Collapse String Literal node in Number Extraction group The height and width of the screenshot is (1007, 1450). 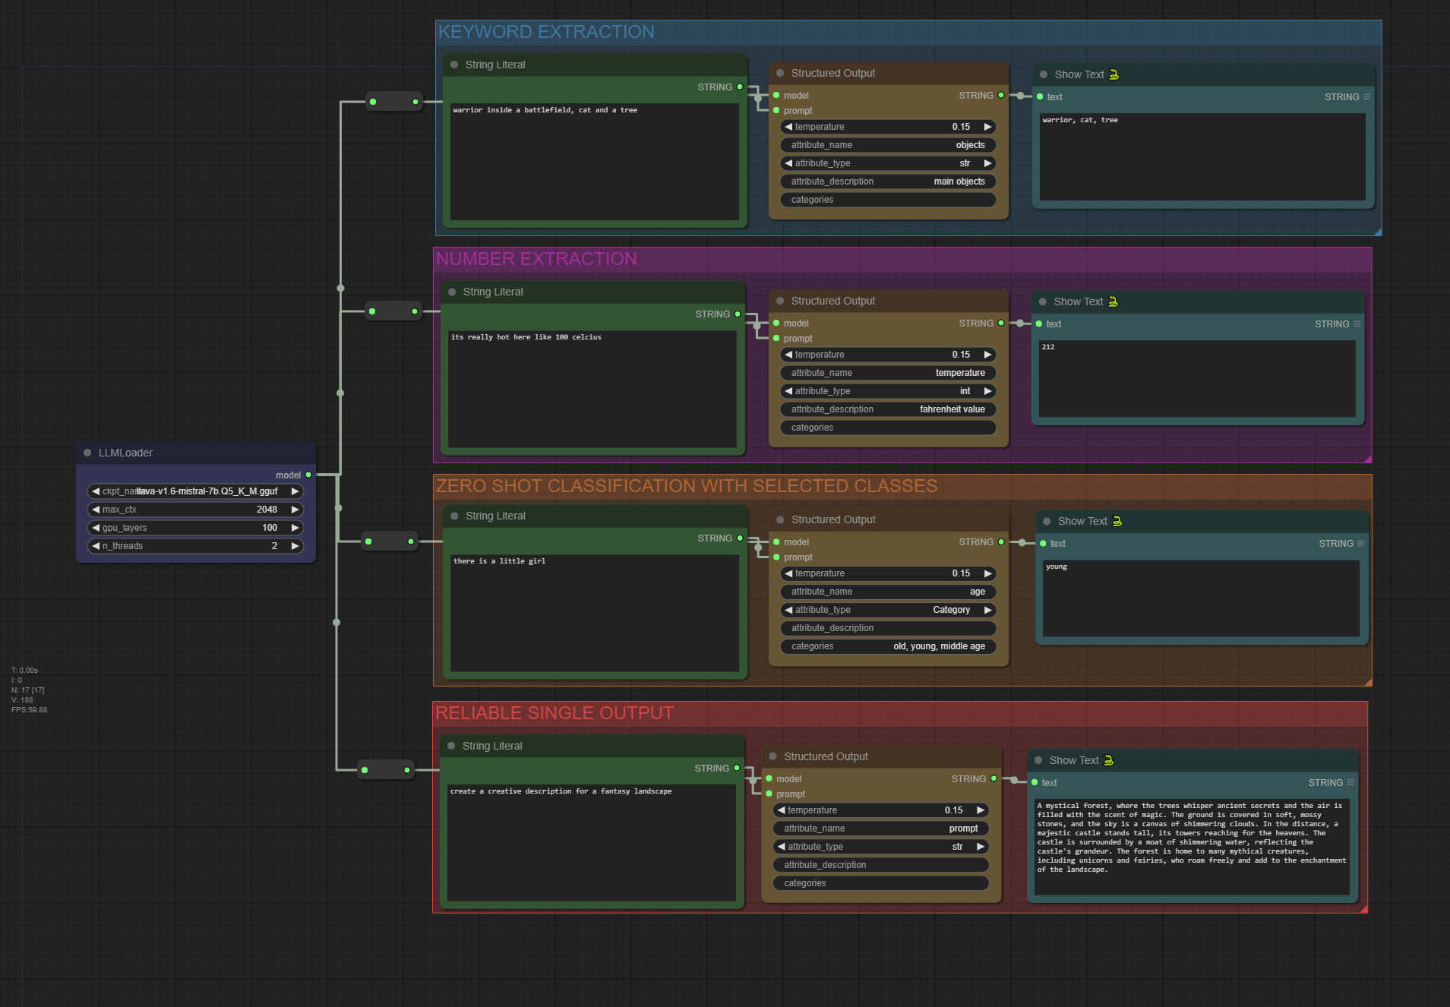(452, 292)
